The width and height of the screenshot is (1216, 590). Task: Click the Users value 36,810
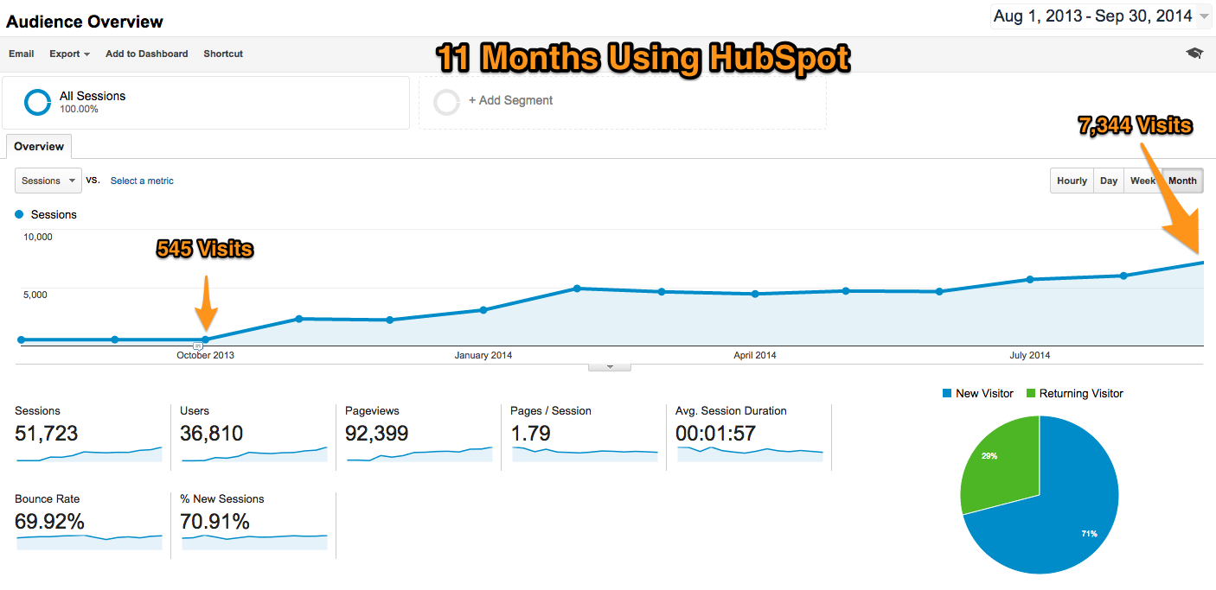click(212, 433)
